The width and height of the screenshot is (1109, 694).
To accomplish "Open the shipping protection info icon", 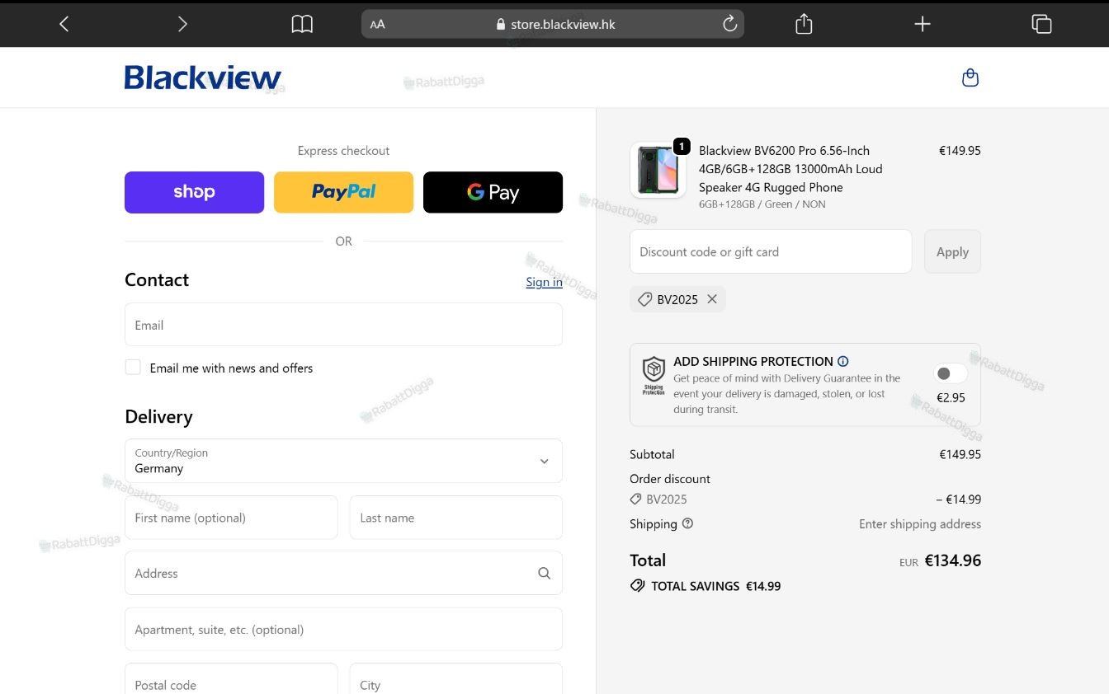I will click(842, 361).
